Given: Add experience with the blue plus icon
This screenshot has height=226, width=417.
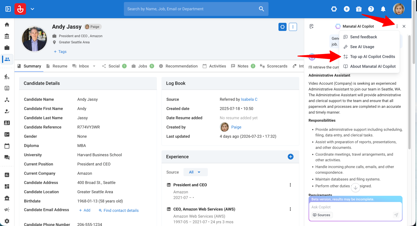Looking at the screenshot, I should [291, 157].
